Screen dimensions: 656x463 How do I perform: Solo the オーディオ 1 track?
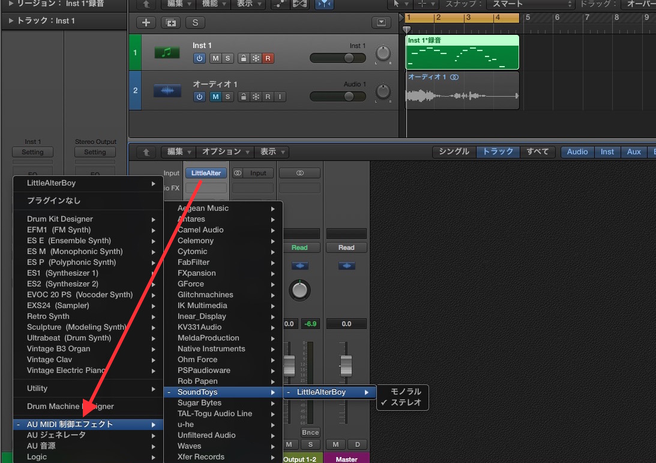coord(227,97)
